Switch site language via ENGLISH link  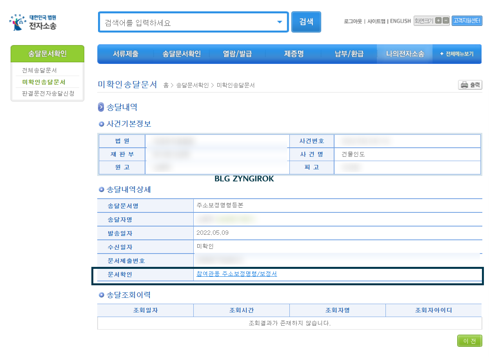point(400,21)
